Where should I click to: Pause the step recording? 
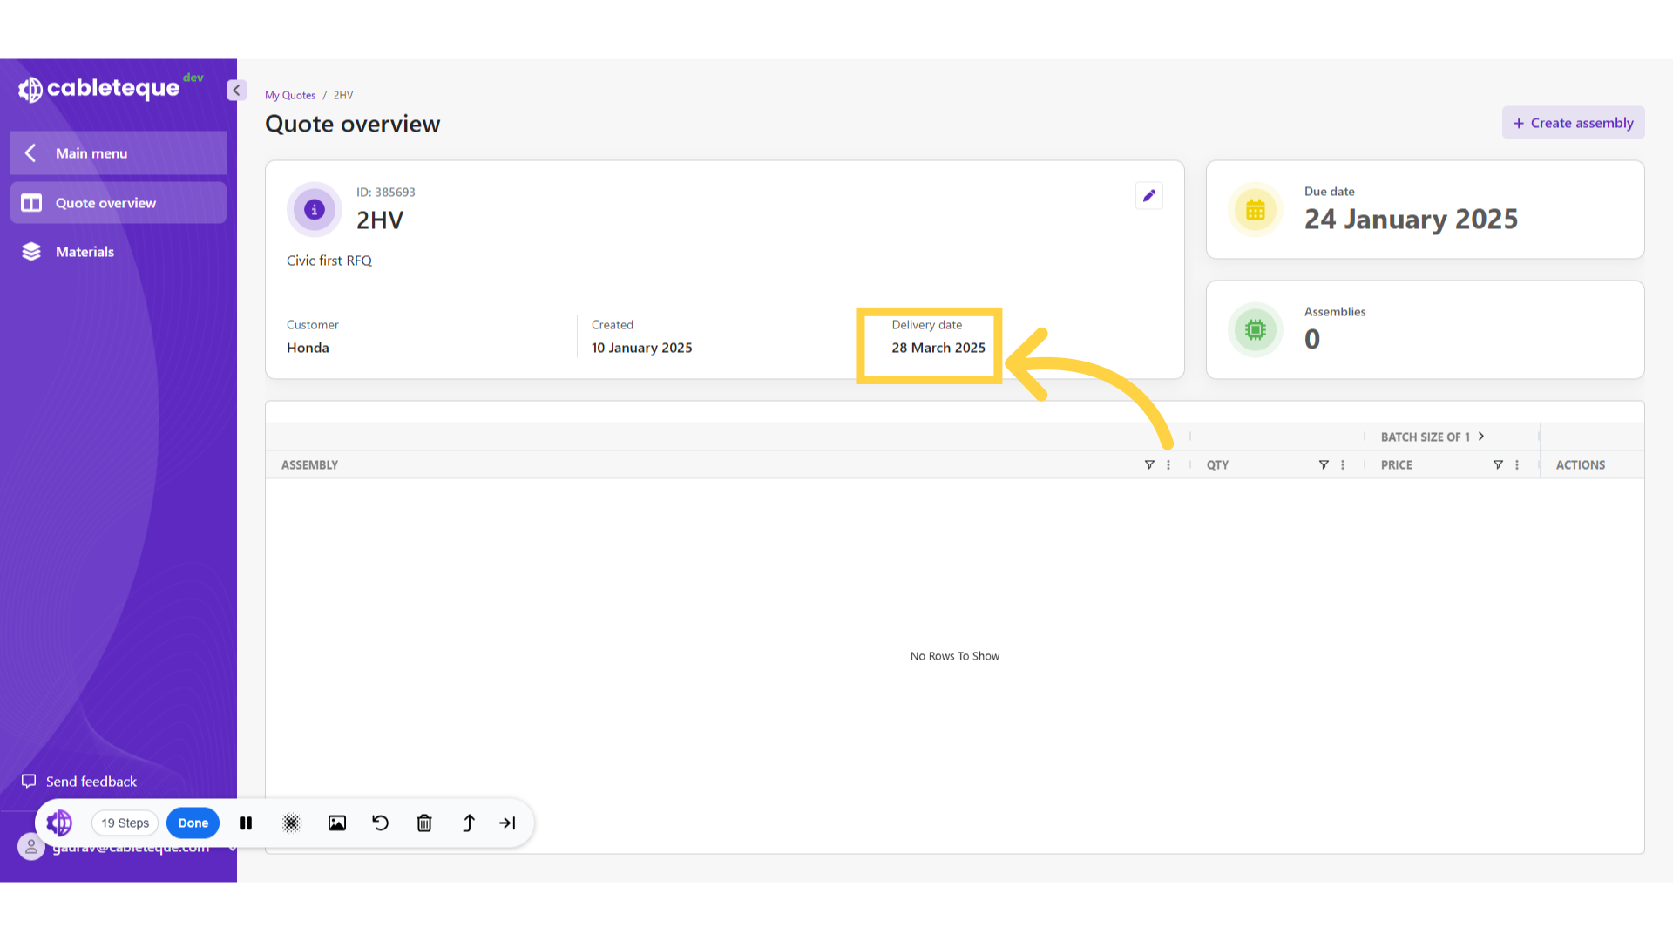tap(247, 823)
